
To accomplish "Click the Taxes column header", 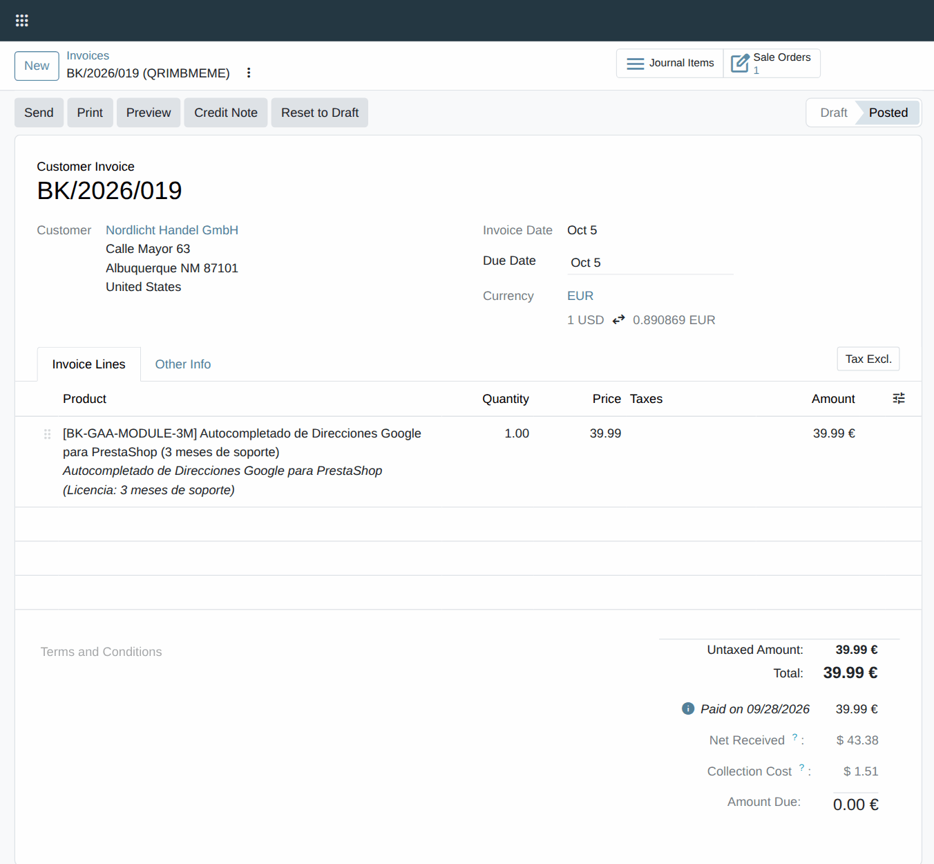I will pos(647,399).
